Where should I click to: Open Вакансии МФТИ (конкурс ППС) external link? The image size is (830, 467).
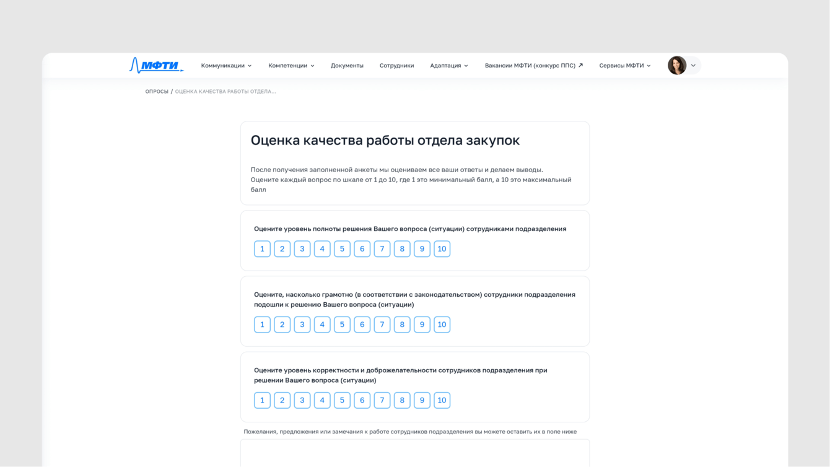click(534, 66)
